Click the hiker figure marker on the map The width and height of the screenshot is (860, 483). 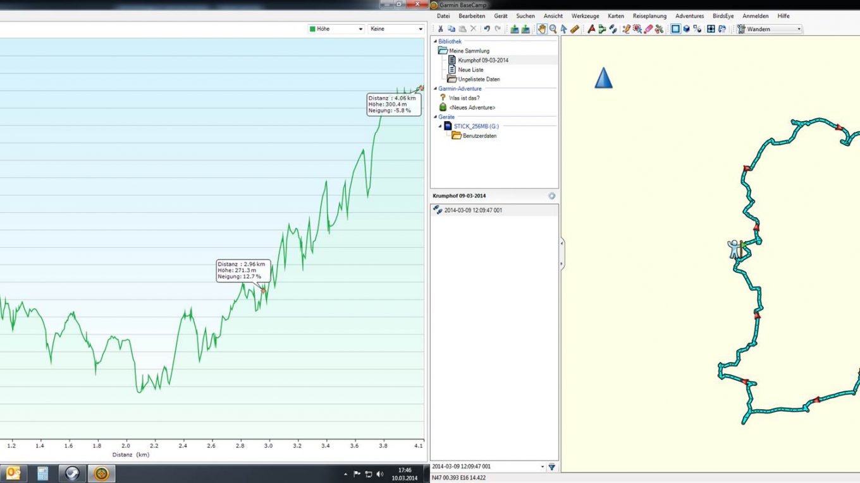(x=734, y=249)
